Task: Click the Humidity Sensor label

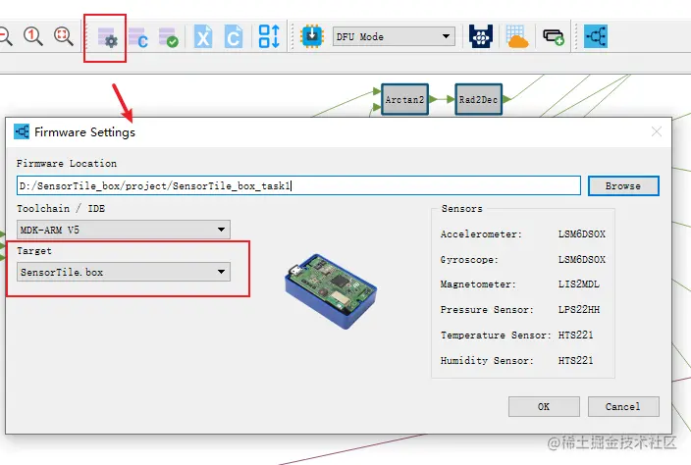Action: pyautogui.click(x=487, y=361)
